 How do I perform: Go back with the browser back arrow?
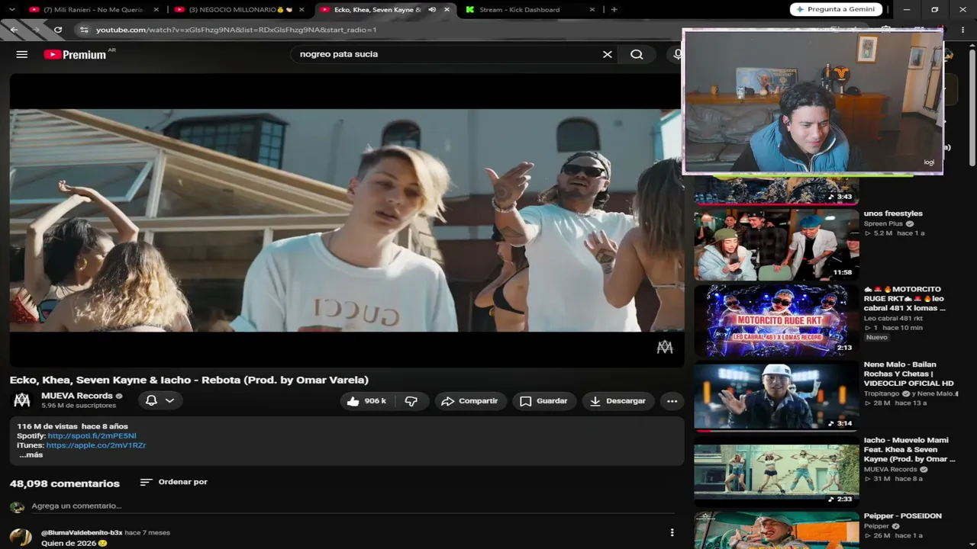point(15,30)
